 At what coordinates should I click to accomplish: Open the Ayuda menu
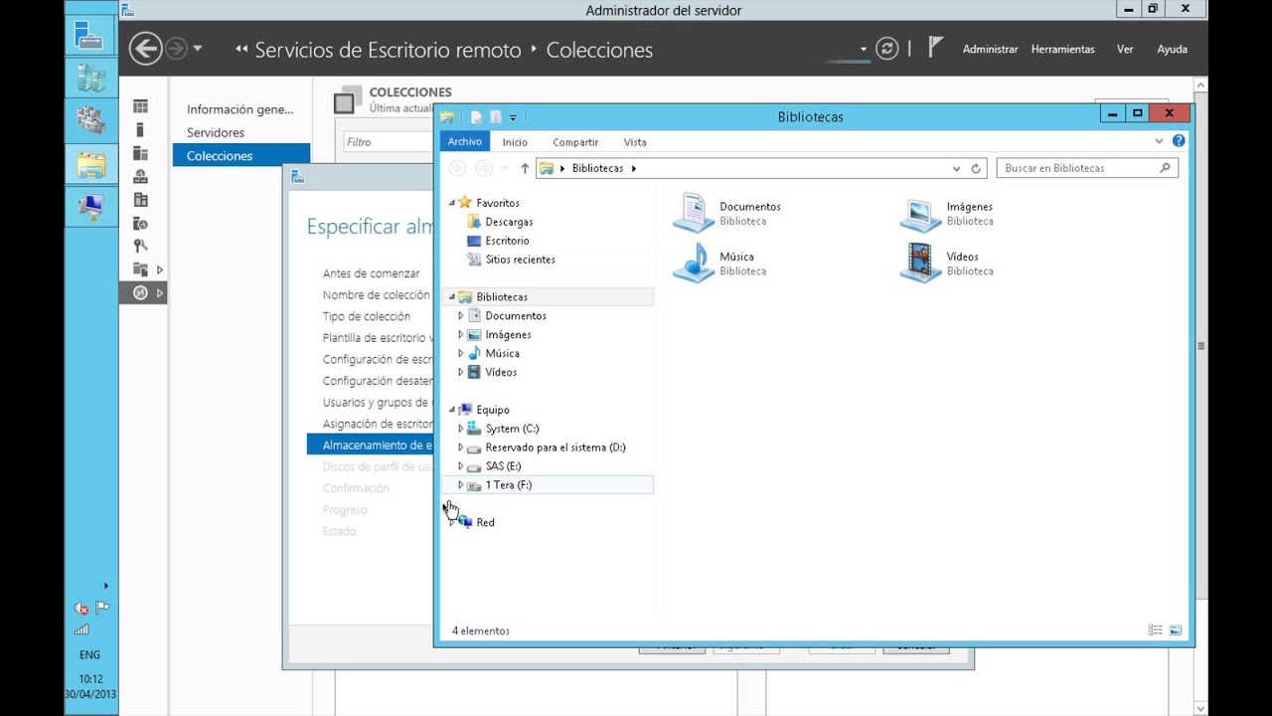(1172, 49)
